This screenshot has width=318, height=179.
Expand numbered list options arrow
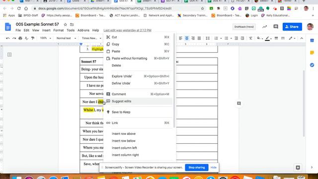coord(221,38)
